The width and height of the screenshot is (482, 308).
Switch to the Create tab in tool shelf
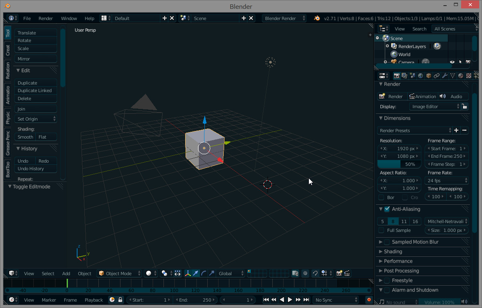point(8,50)
